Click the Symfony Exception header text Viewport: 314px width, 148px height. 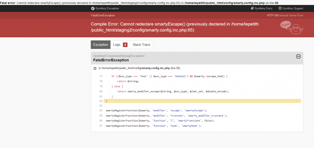coord(107,8)
